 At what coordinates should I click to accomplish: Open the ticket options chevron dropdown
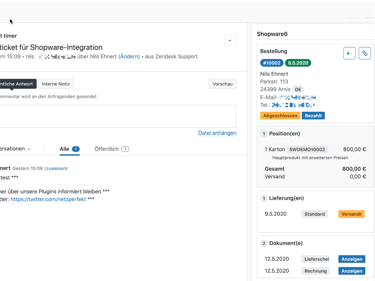tap(230, 40)
